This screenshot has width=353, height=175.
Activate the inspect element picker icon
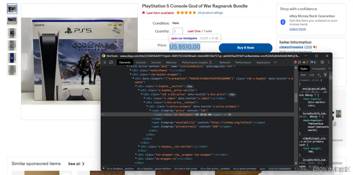105,62
